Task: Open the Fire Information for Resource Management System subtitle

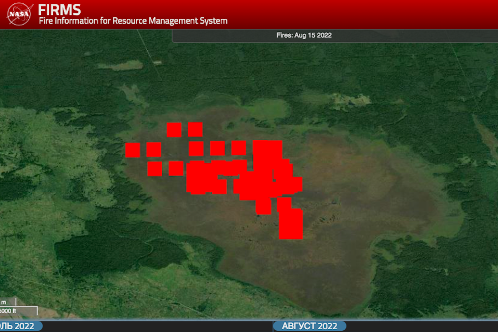Action: 133,21
